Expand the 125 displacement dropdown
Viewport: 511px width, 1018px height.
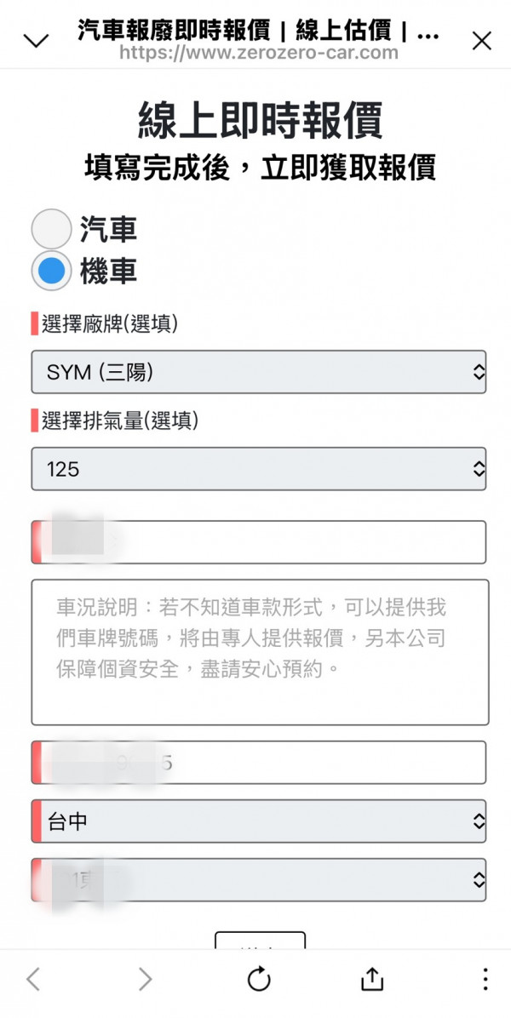click(259, 469)
